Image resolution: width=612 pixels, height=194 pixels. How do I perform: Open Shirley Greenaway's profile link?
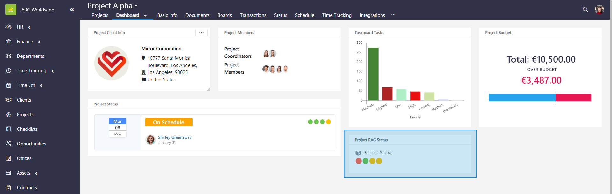pyautogui.click(x=175, y=137)
